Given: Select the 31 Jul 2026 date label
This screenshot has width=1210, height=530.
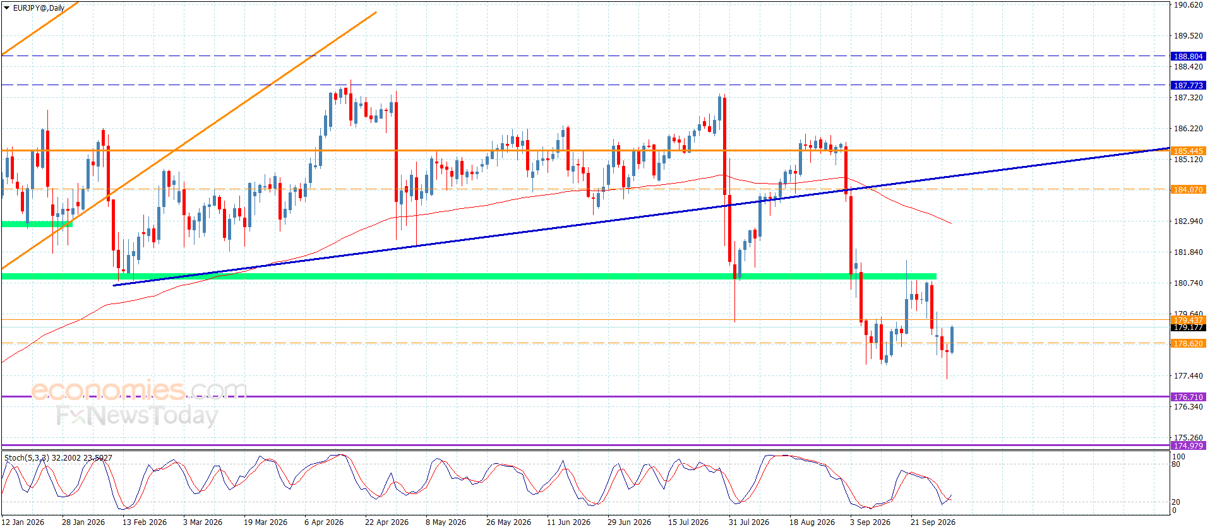Looking at the screenshot, I should (x=749, y=522).
